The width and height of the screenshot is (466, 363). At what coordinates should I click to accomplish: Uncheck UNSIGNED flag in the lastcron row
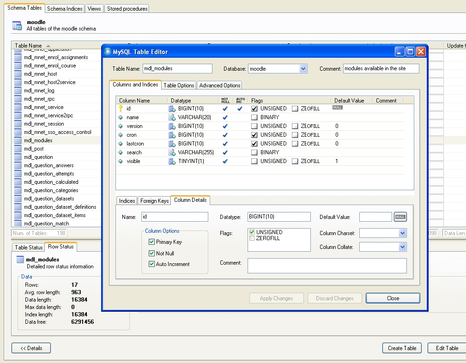pyautogui.click(x=254, y=144)
